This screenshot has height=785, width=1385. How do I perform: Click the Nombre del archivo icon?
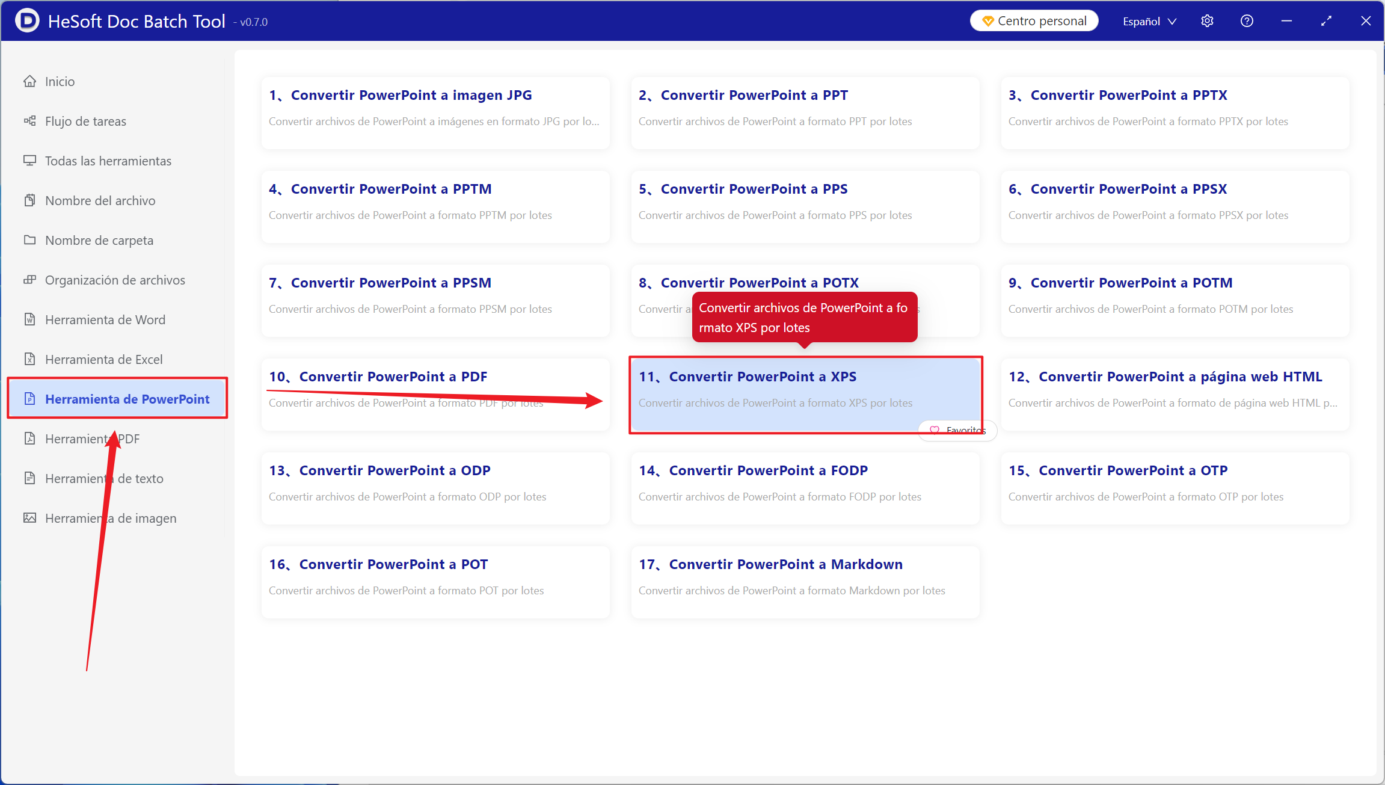click(x=29, y=200)
